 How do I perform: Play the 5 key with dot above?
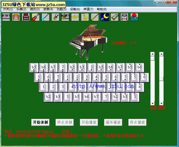pos(135,78)
